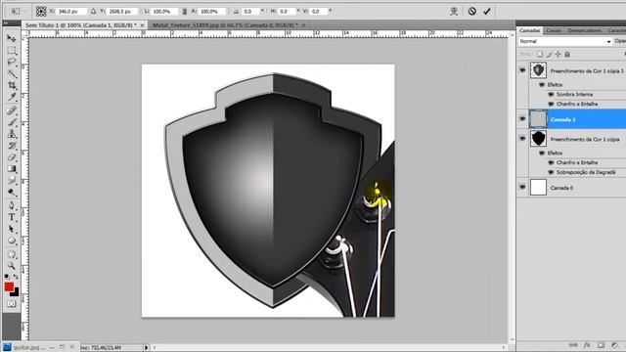626x352 pixels.
Task: Toggle Sombra Interna effect visibility
Action: [551, 95]
